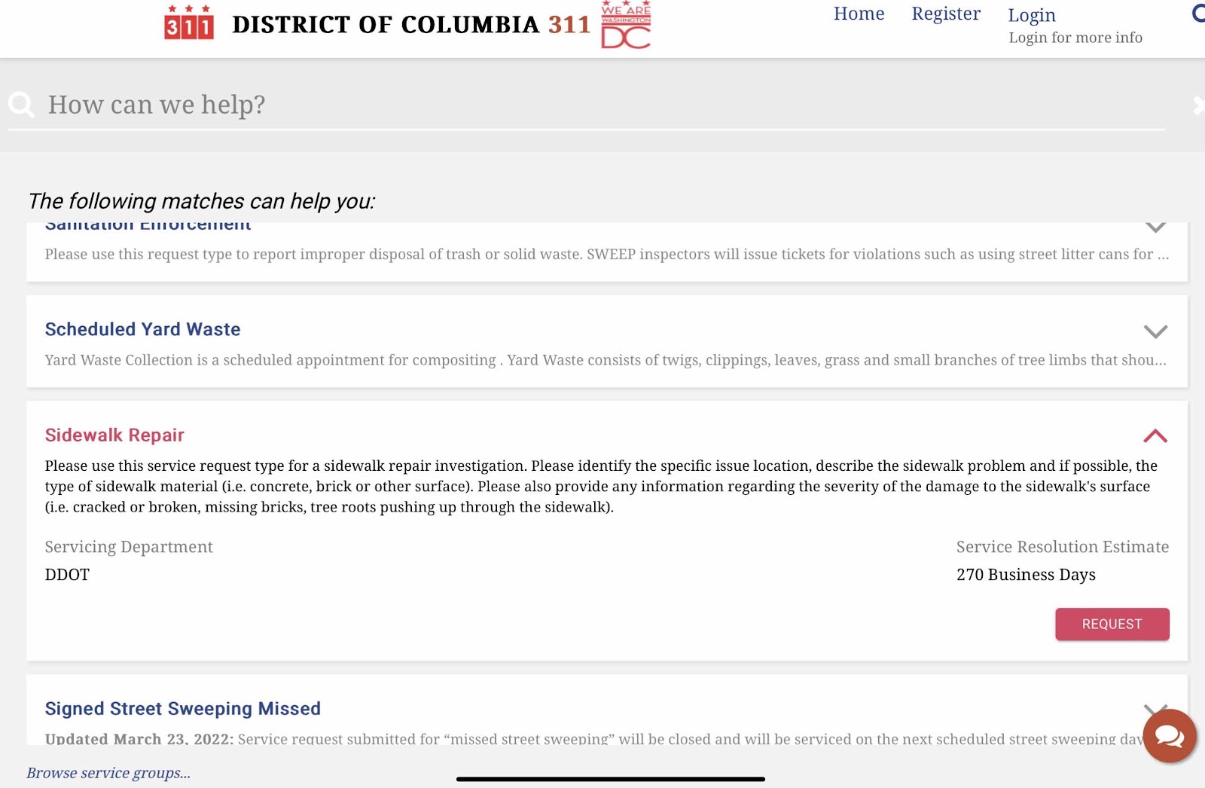Viewport: 1205px width, 788px height.
Task: Expand the Scheduled Yard Waste chevron
Action: [x=1155, y=331]
